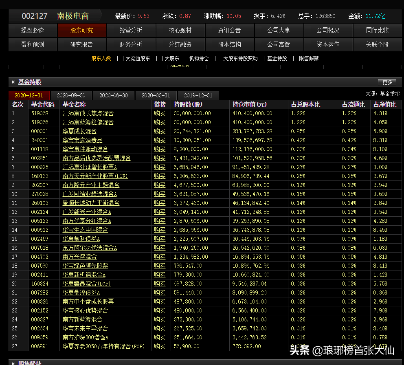Open fund link 广发制造业精选混合A
The image size is (404, 365).
click(90, 194)
